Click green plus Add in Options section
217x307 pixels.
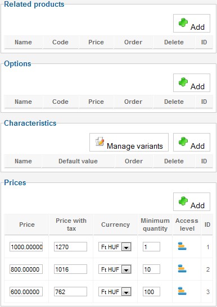tap(192, 83)
